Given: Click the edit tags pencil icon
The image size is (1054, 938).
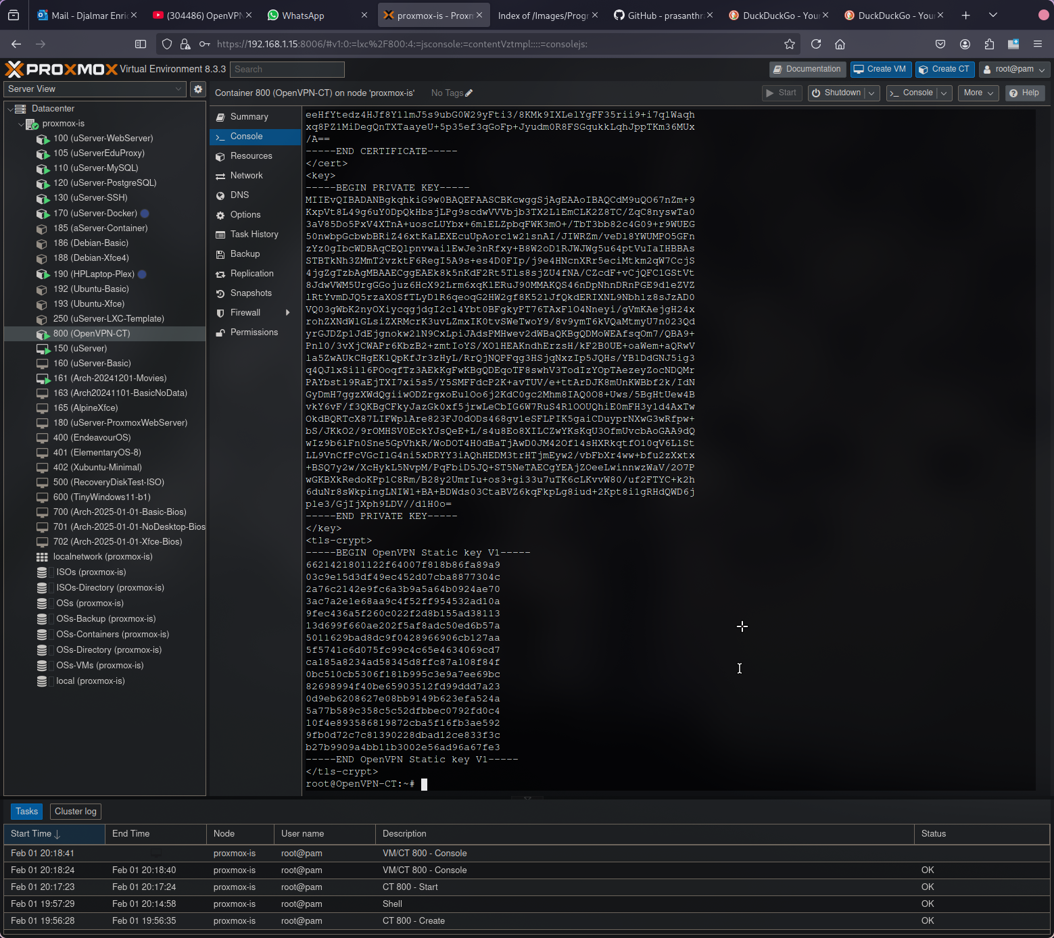Looking at the screenshot, I should pyautogui.click(x=469, y=93).
